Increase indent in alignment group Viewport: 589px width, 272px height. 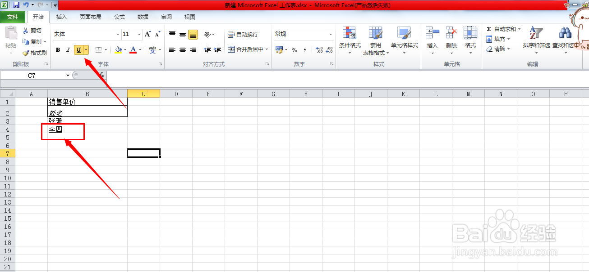coord(218,49)
